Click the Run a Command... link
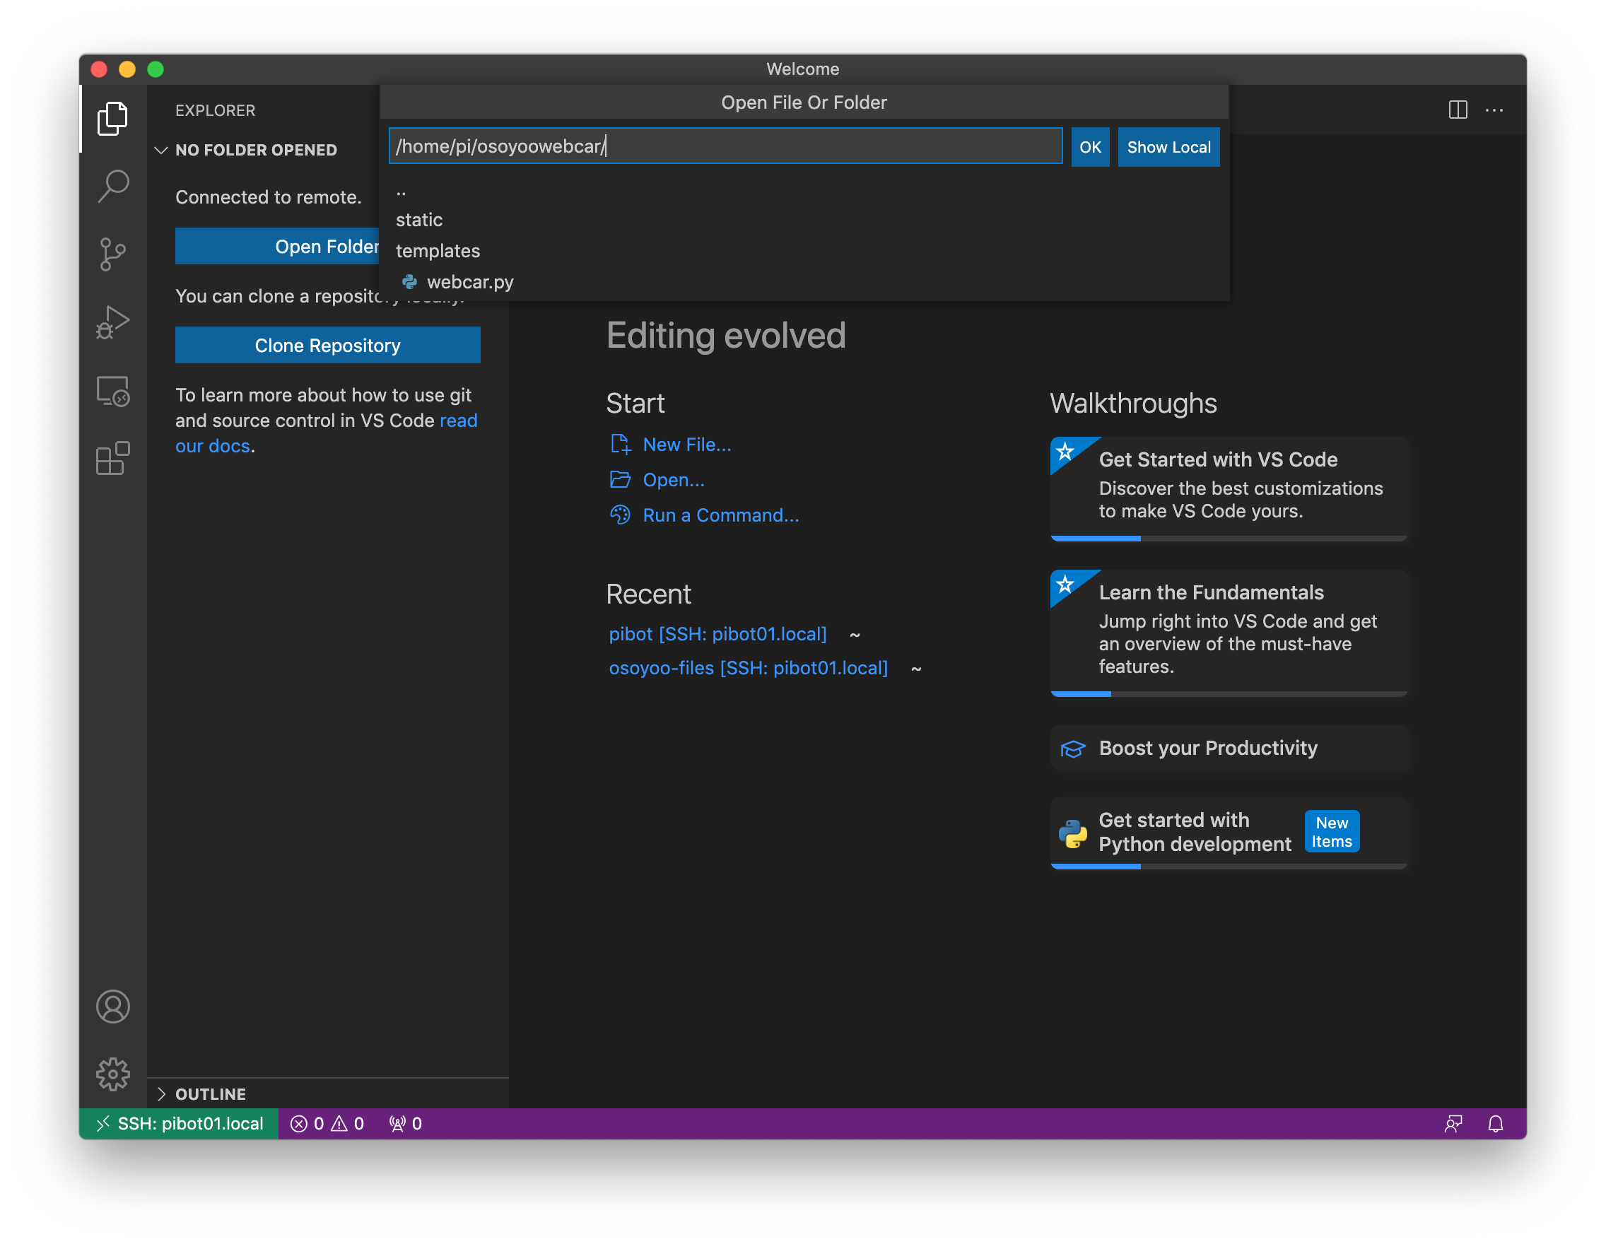This screenshot has width=1606, height=1244. pyautogui.click(x=720, y=515)
